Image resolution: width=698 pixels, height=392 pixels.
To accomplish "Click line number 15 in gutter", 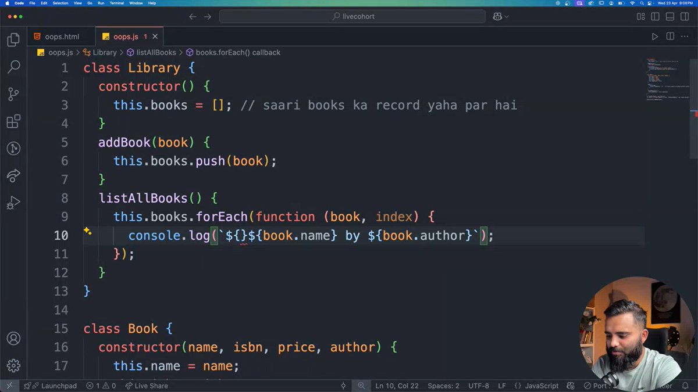I will [61, 328].
